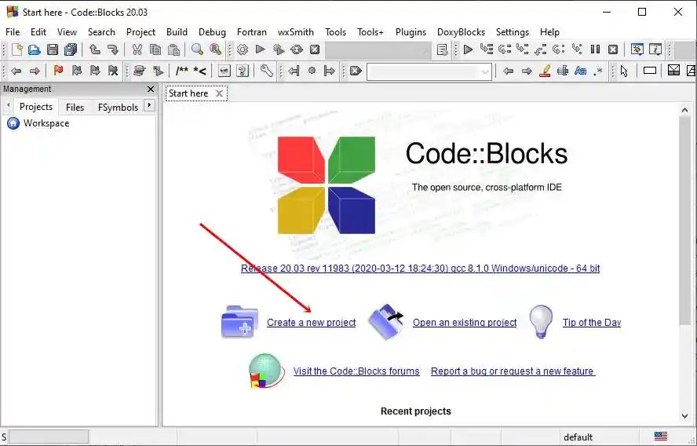The image size is (697, 446).
Task: Open Find with magnifier icon
Action: pyautogui.click(x=197, y=49)
